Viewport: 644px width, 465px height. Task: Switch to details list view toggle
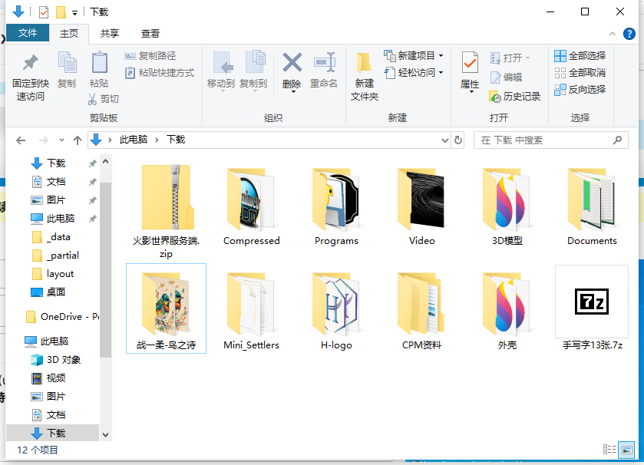pos(609,450)
